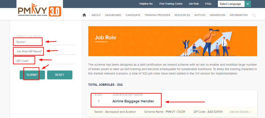Click the Job Role banner illustration
Viewport: 265px width, 118px height.
[x=205, y=42]
